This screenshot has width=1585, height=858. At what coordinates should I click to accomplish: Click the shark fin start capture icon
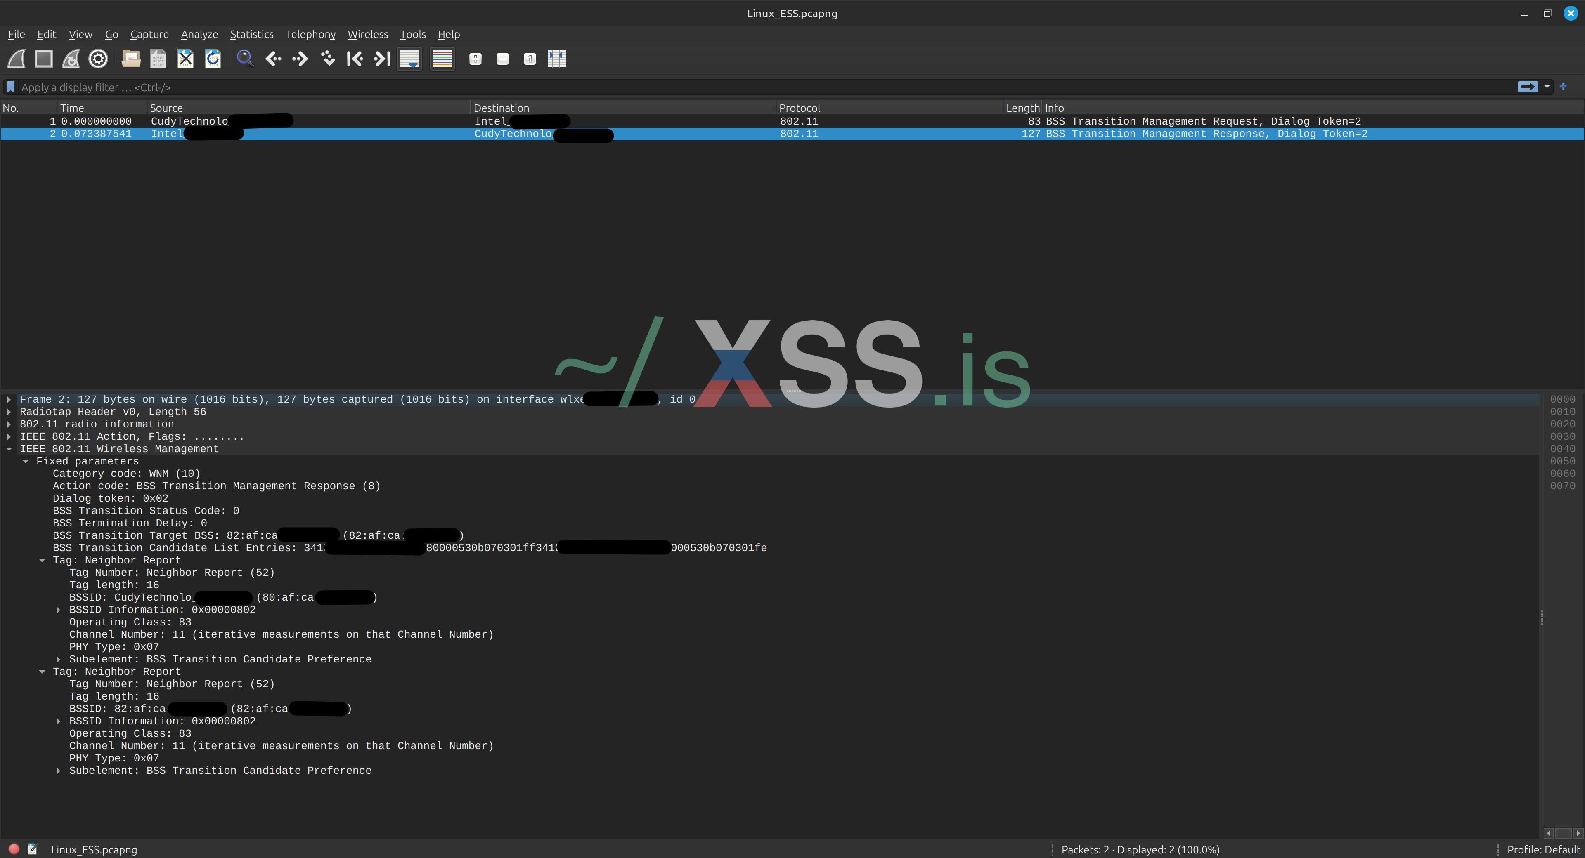point(17,59)
